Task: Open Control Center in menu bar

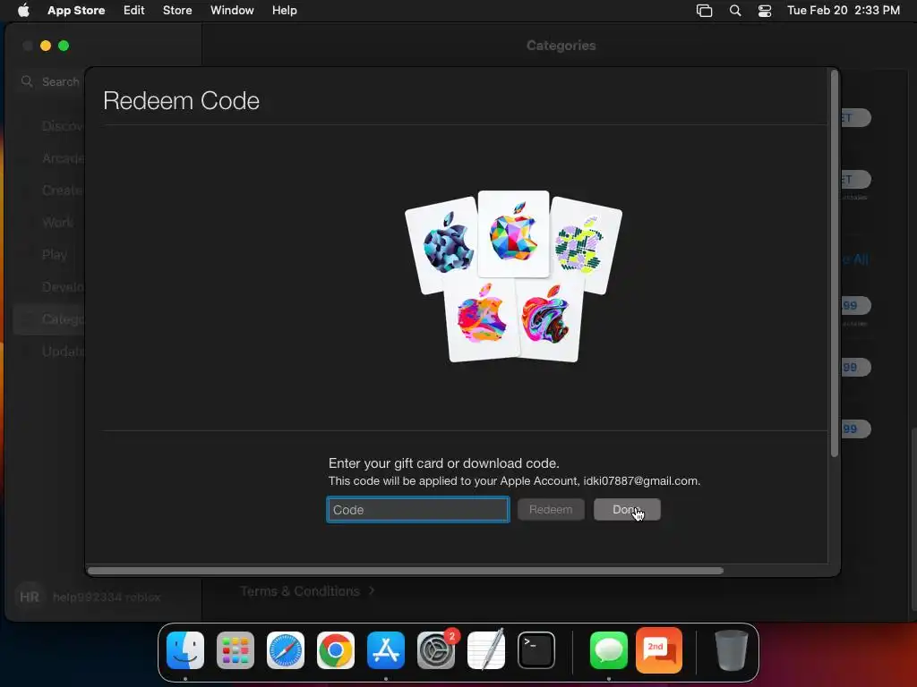Action: pos(765,11)
